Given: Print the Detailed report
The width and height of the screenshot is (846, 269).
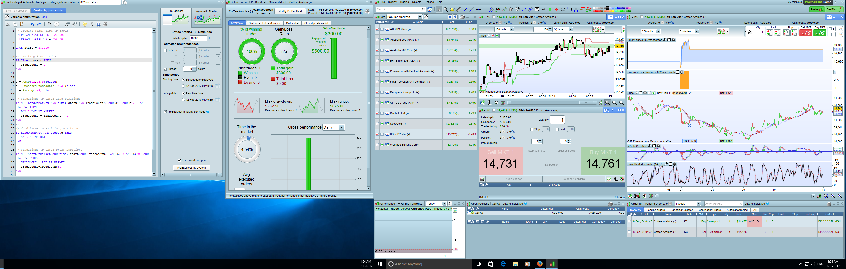Looking at the screenshot, I should coord(367,12).
